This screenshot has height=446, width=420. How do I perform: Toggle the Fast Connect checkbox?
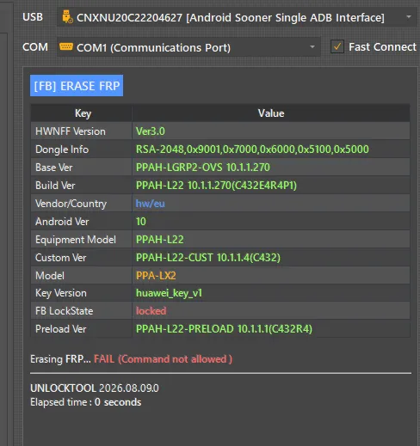pyautogui.click(x=337, y=46)
